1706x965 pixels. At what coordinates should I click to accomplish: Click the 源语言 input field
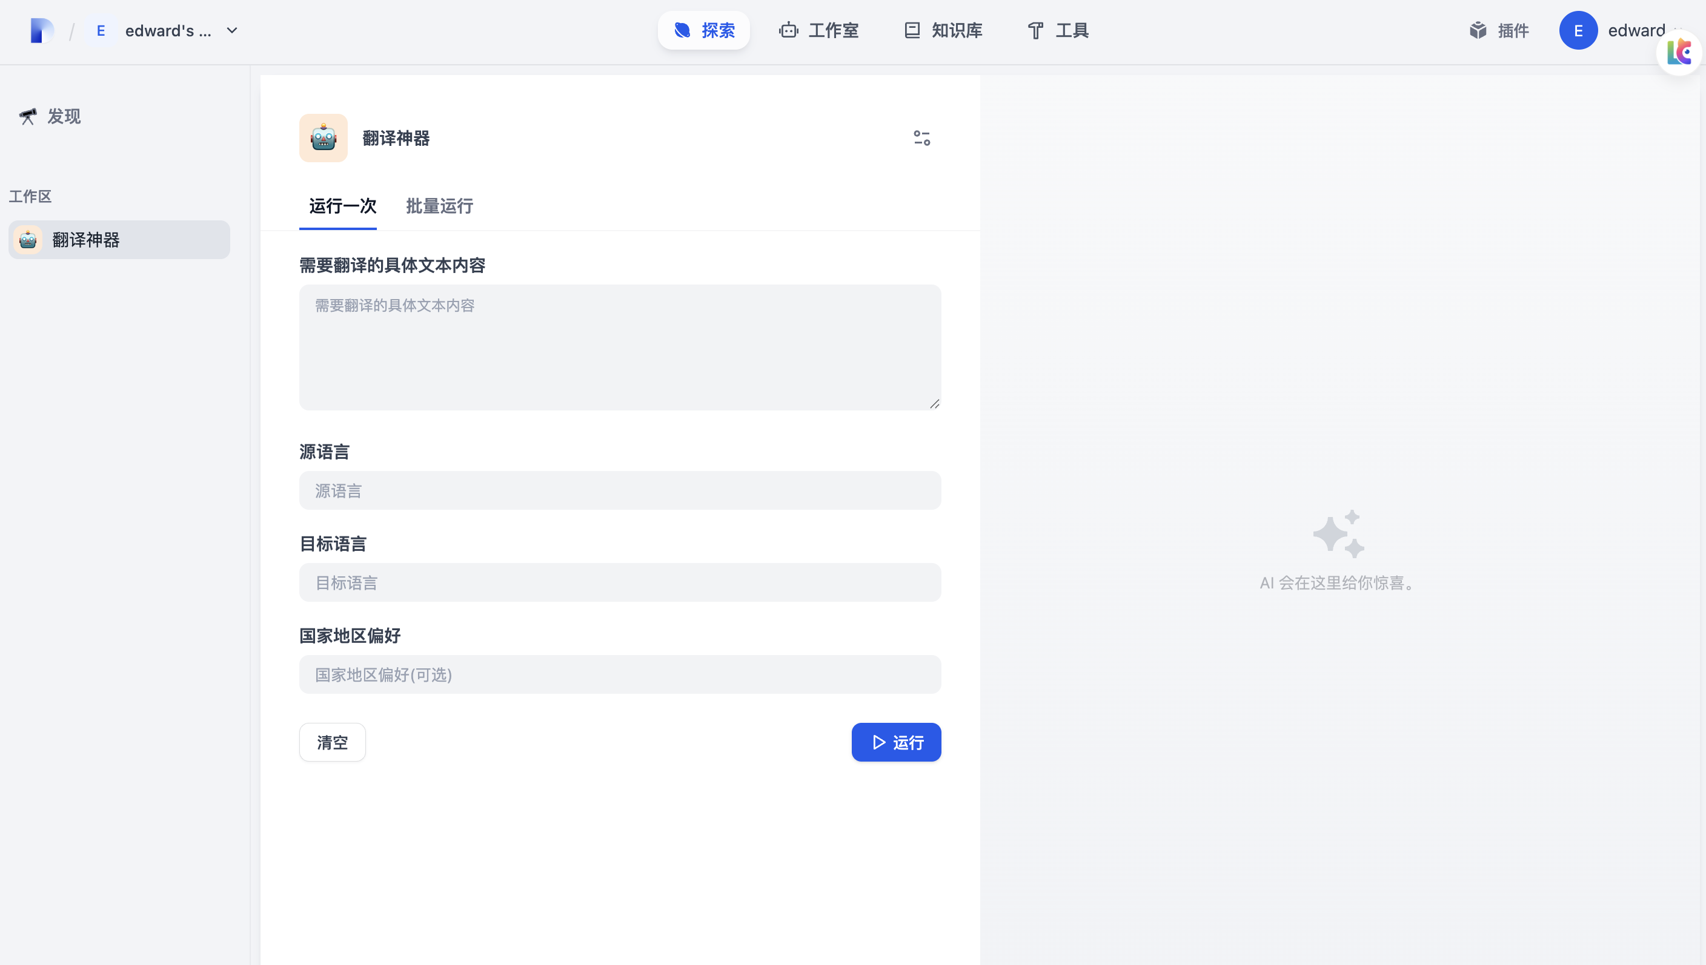coord(620,490)
